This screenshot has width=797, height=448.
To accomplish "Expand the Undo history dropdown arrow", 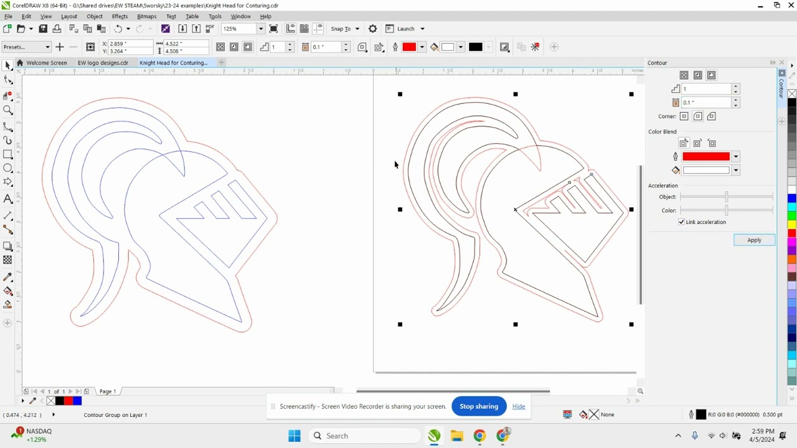I will pos(128,29).
